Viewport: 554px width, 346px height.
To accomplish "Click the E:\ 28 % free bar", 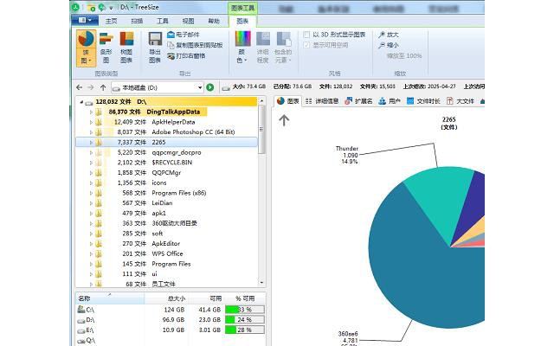I will pos(244,330).
